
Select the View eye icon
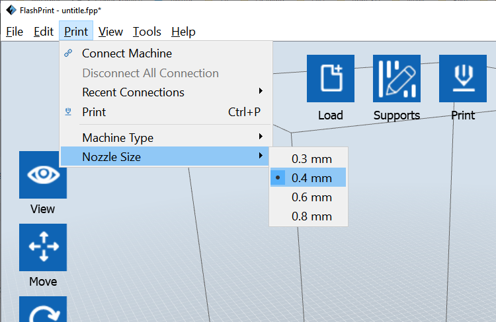(x=43, y=175)
